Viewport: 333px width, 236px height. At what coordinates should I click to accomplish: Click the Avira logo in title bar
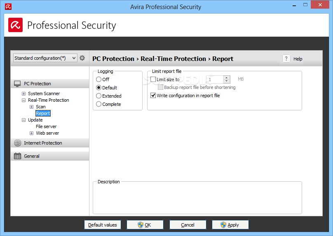[8, 7]
